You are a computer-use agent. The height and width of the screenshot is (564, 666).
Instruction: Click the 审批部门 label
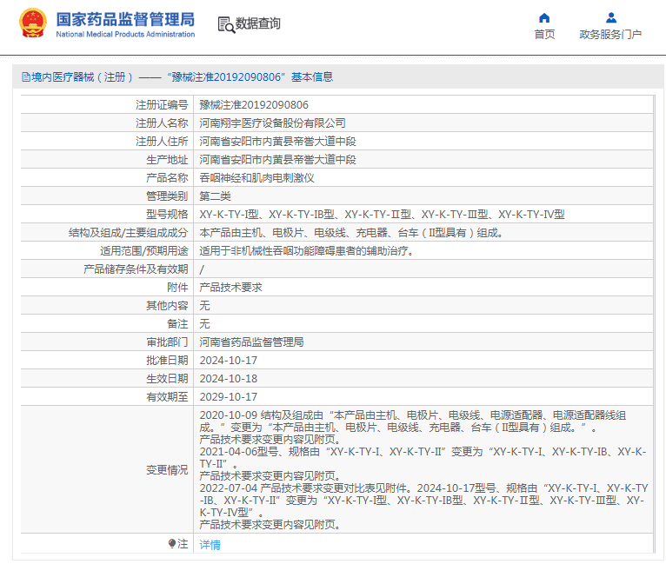pyautogui.click(x=167, y=342)
